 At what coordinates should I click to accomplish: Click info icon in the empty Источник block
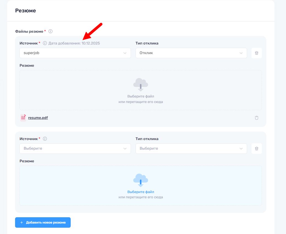click(x=45, y=139)
